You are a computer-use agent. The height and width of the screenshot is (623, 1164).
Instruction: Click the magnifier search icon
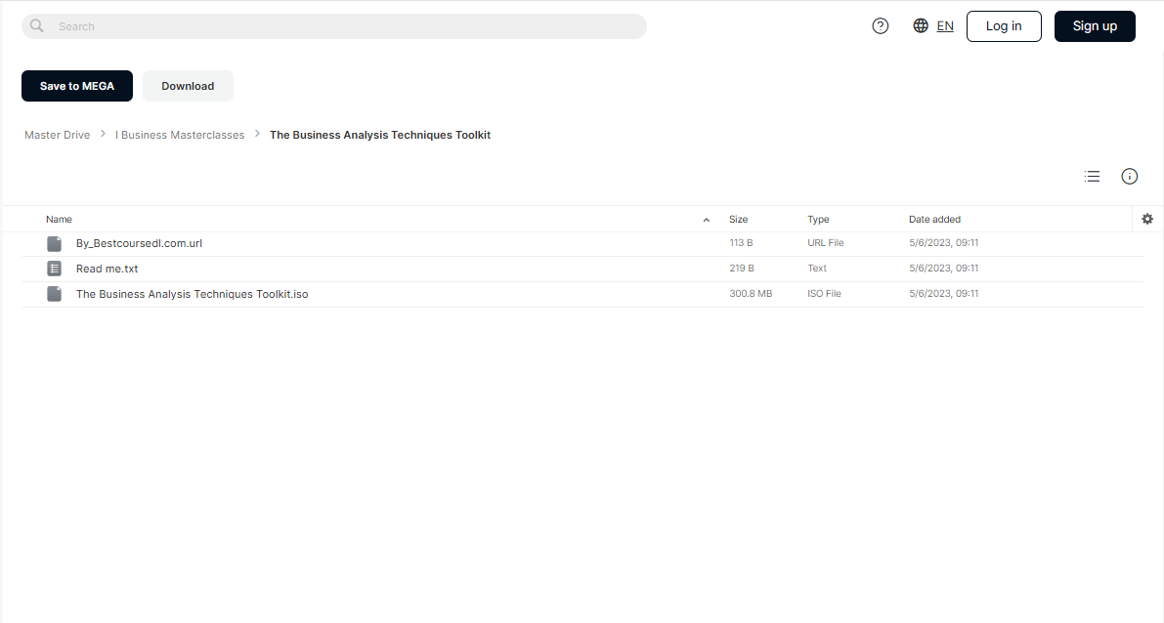pyautogui.click(x=36, y=26)
